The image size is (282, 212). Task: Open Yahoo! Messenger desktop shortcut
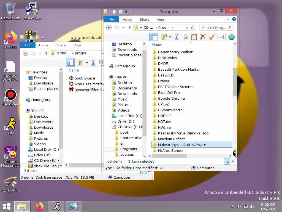pos(10,157)
